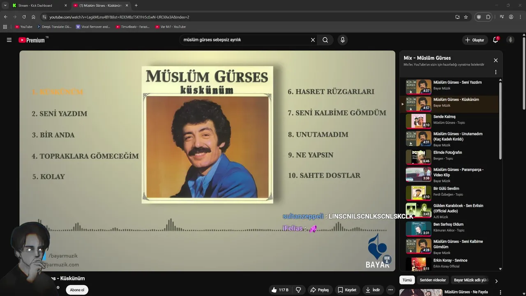Viewport: 526px width, 296px height.
Task: Open the browser profile icon
Action: [511, 17]
